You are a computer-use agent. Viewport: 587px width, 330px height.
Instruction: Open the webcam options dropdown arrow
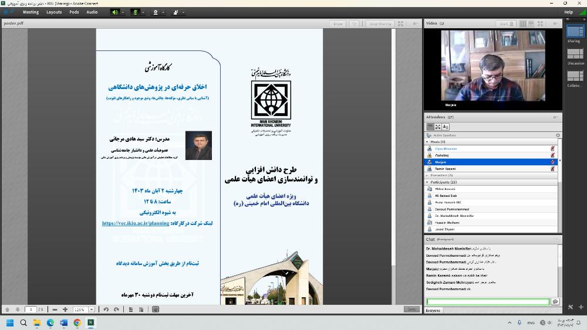[163, 12]
